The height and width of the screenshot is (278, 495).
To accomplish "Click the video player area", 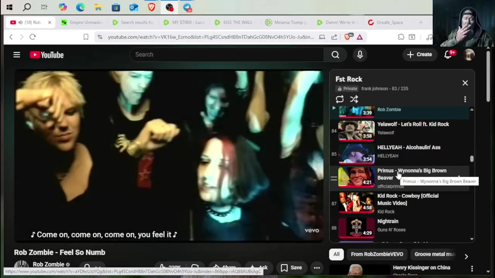I will pos(169,156).
